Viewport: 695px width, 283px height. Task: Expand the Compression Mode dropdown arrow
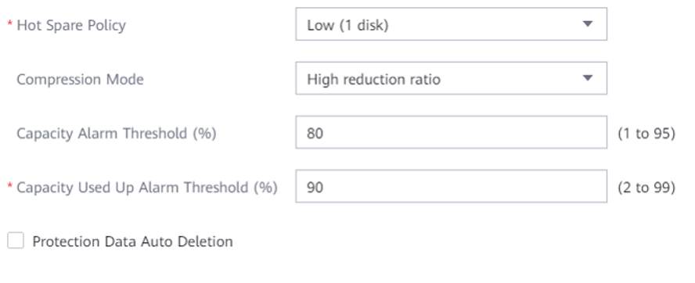(x=587, y=78)
